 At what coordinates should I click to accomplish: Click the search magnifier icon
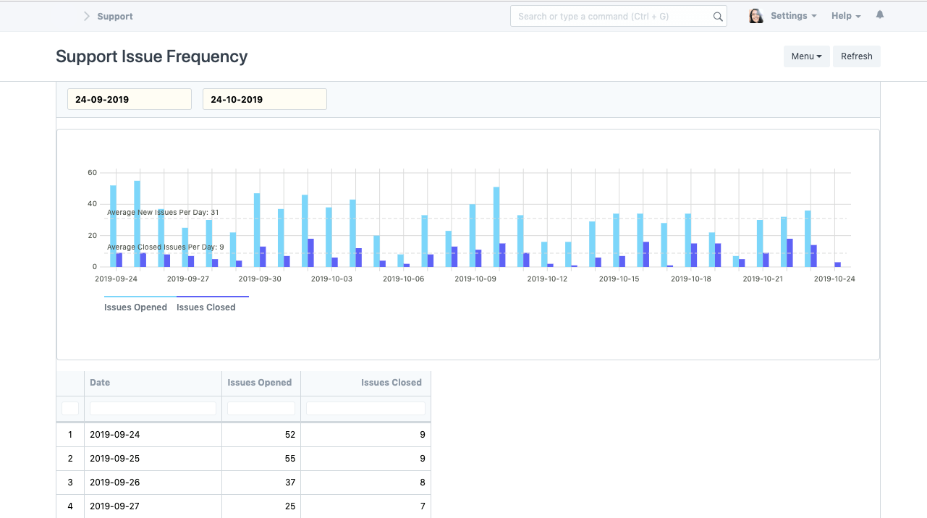[x=718, y=17]
